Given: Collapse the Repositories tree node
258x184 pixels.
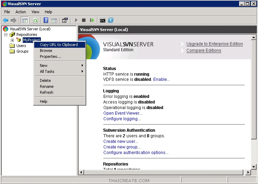Looking at the screenshot, I should click(x=6, y=34).
